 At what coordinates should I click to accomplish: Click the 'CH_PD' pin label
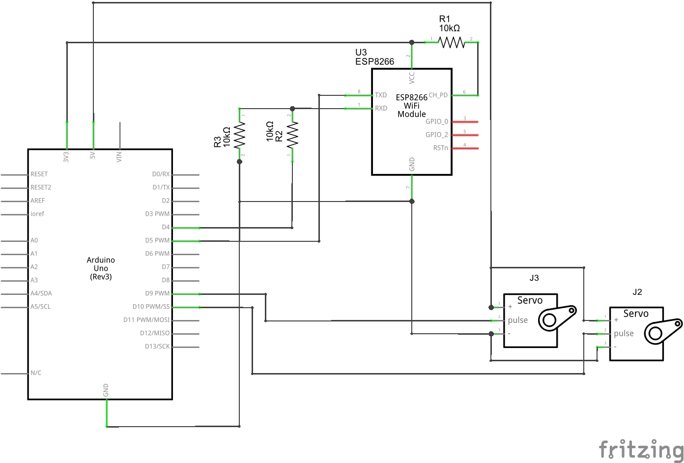(438, 95)
